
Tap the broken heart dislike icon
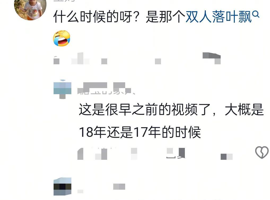pyautogui.click(x=262, y=152)
